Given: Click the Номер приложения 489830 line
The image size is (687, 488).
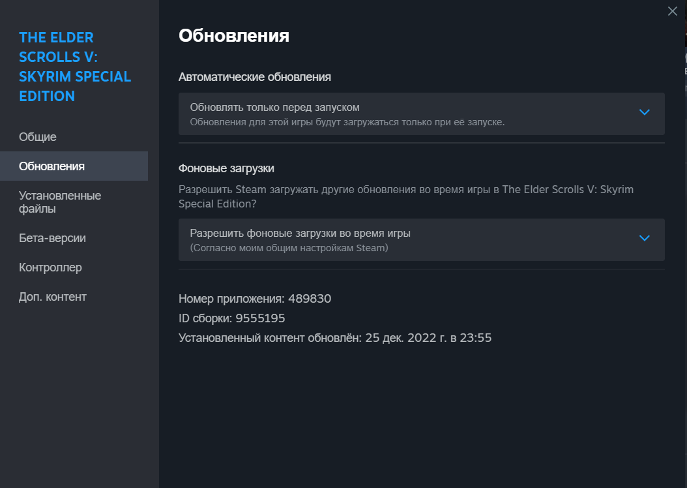Looking at the screenshot, I should (x=255, y=299).
